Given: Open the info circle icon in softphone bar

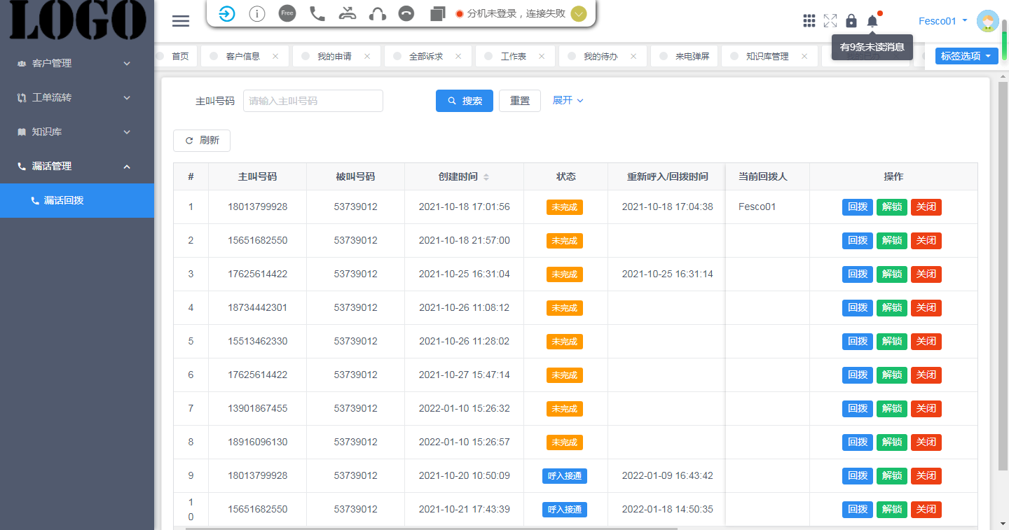Looking at the screenshot, I should click(x=257, y=14).
